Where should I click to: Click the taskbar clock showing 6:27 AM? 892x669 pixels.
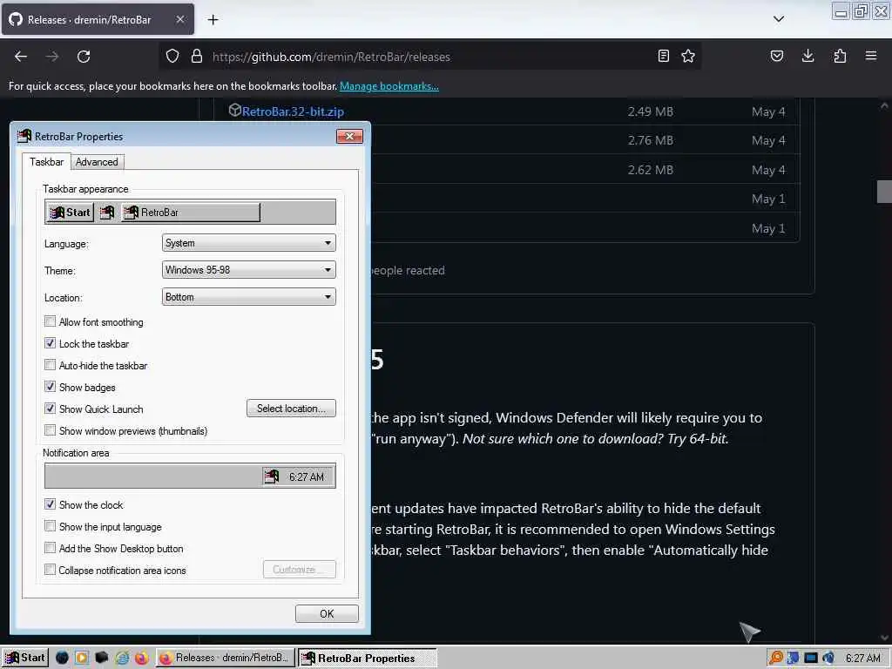tap(863, 659)
